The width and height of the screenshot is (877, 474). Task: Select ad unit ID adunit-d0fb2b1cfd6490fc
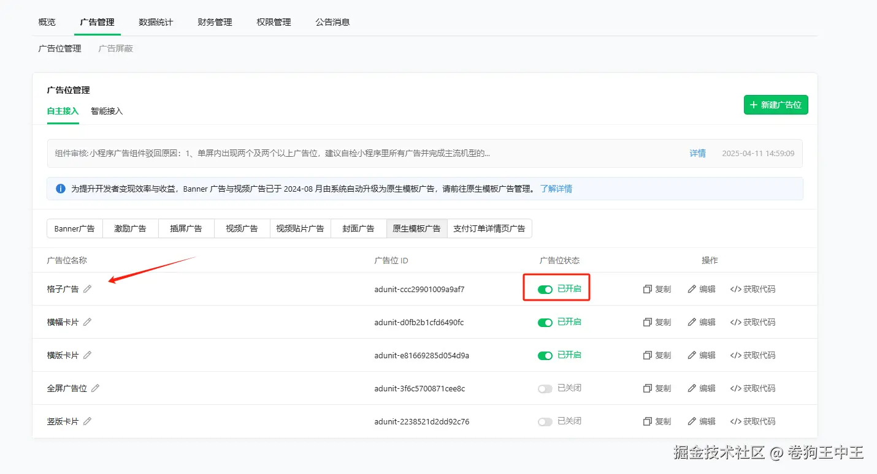419,322
